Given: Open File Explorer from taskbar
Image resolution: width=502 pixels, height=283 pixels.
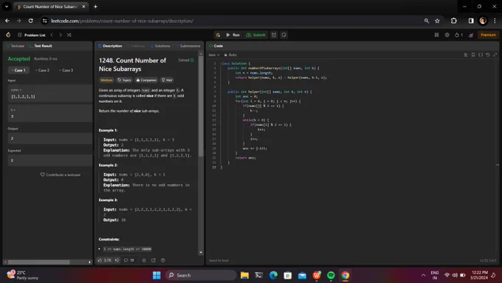Looking at the screenshot, I should pyautogui.click(x=244, y=276).
